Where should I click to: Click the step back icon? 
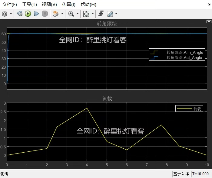(x=20, y=14)
